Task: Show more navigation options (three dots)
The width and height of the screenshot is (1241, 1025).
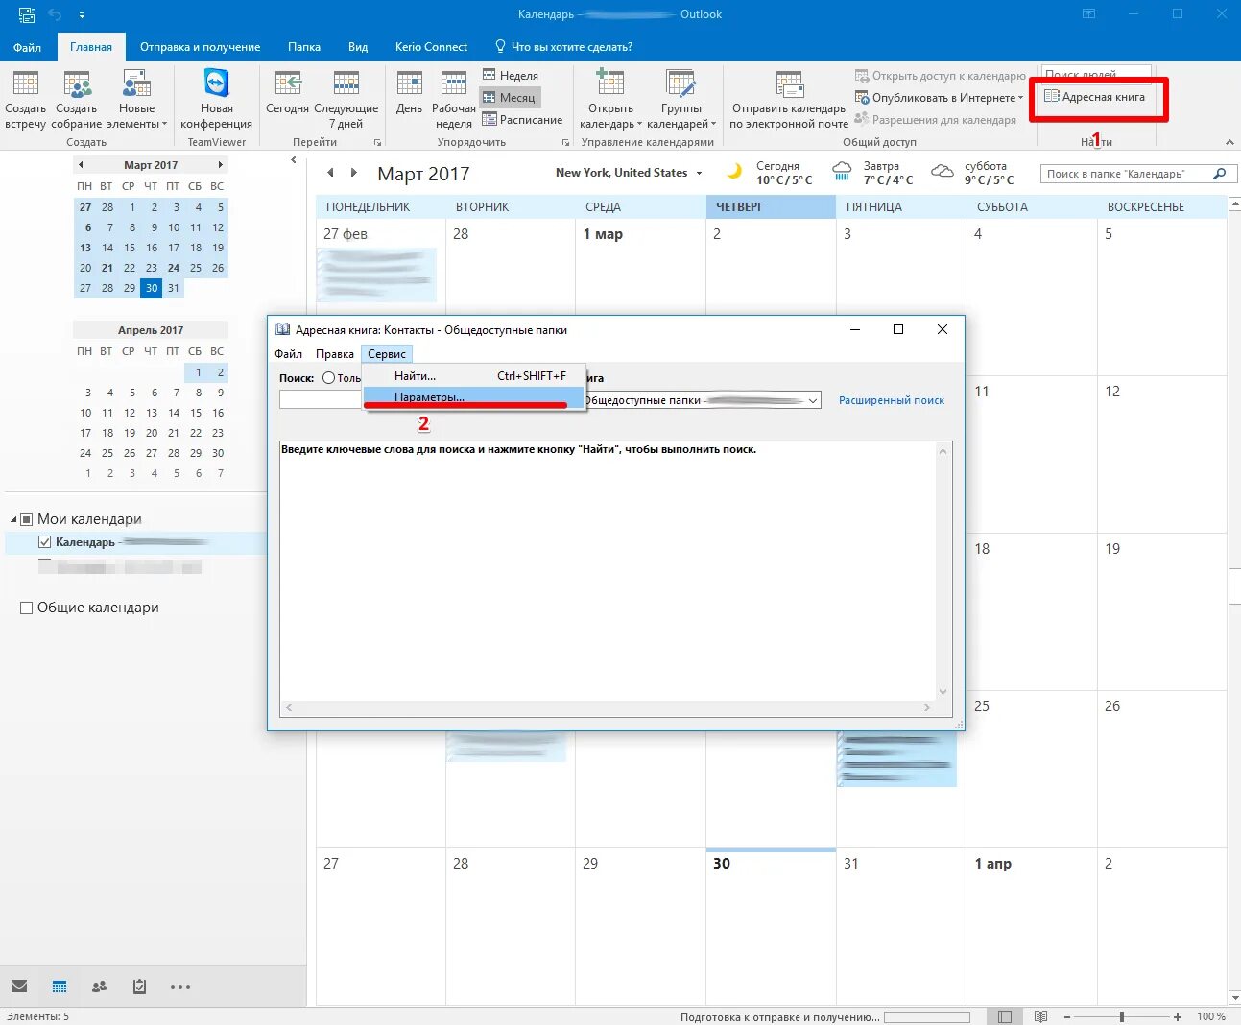Action: point(180,987)
